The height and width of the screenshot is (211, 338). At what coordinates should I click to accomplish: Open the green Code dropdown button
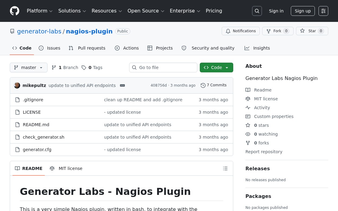point(217,67)
